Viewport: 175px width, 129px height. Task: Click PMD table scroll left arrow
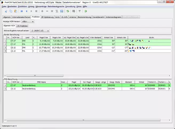[5, 120]
